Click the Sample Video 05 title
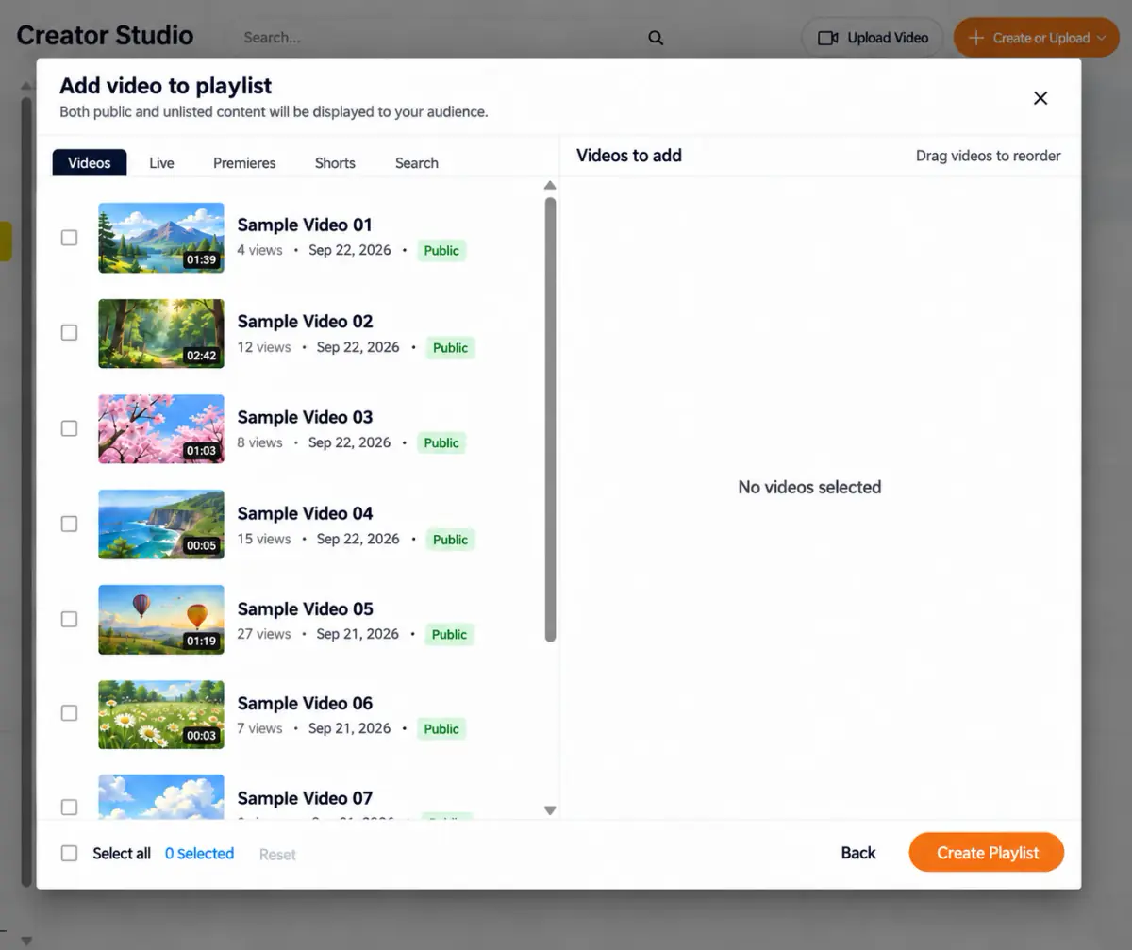 [305, 608]
